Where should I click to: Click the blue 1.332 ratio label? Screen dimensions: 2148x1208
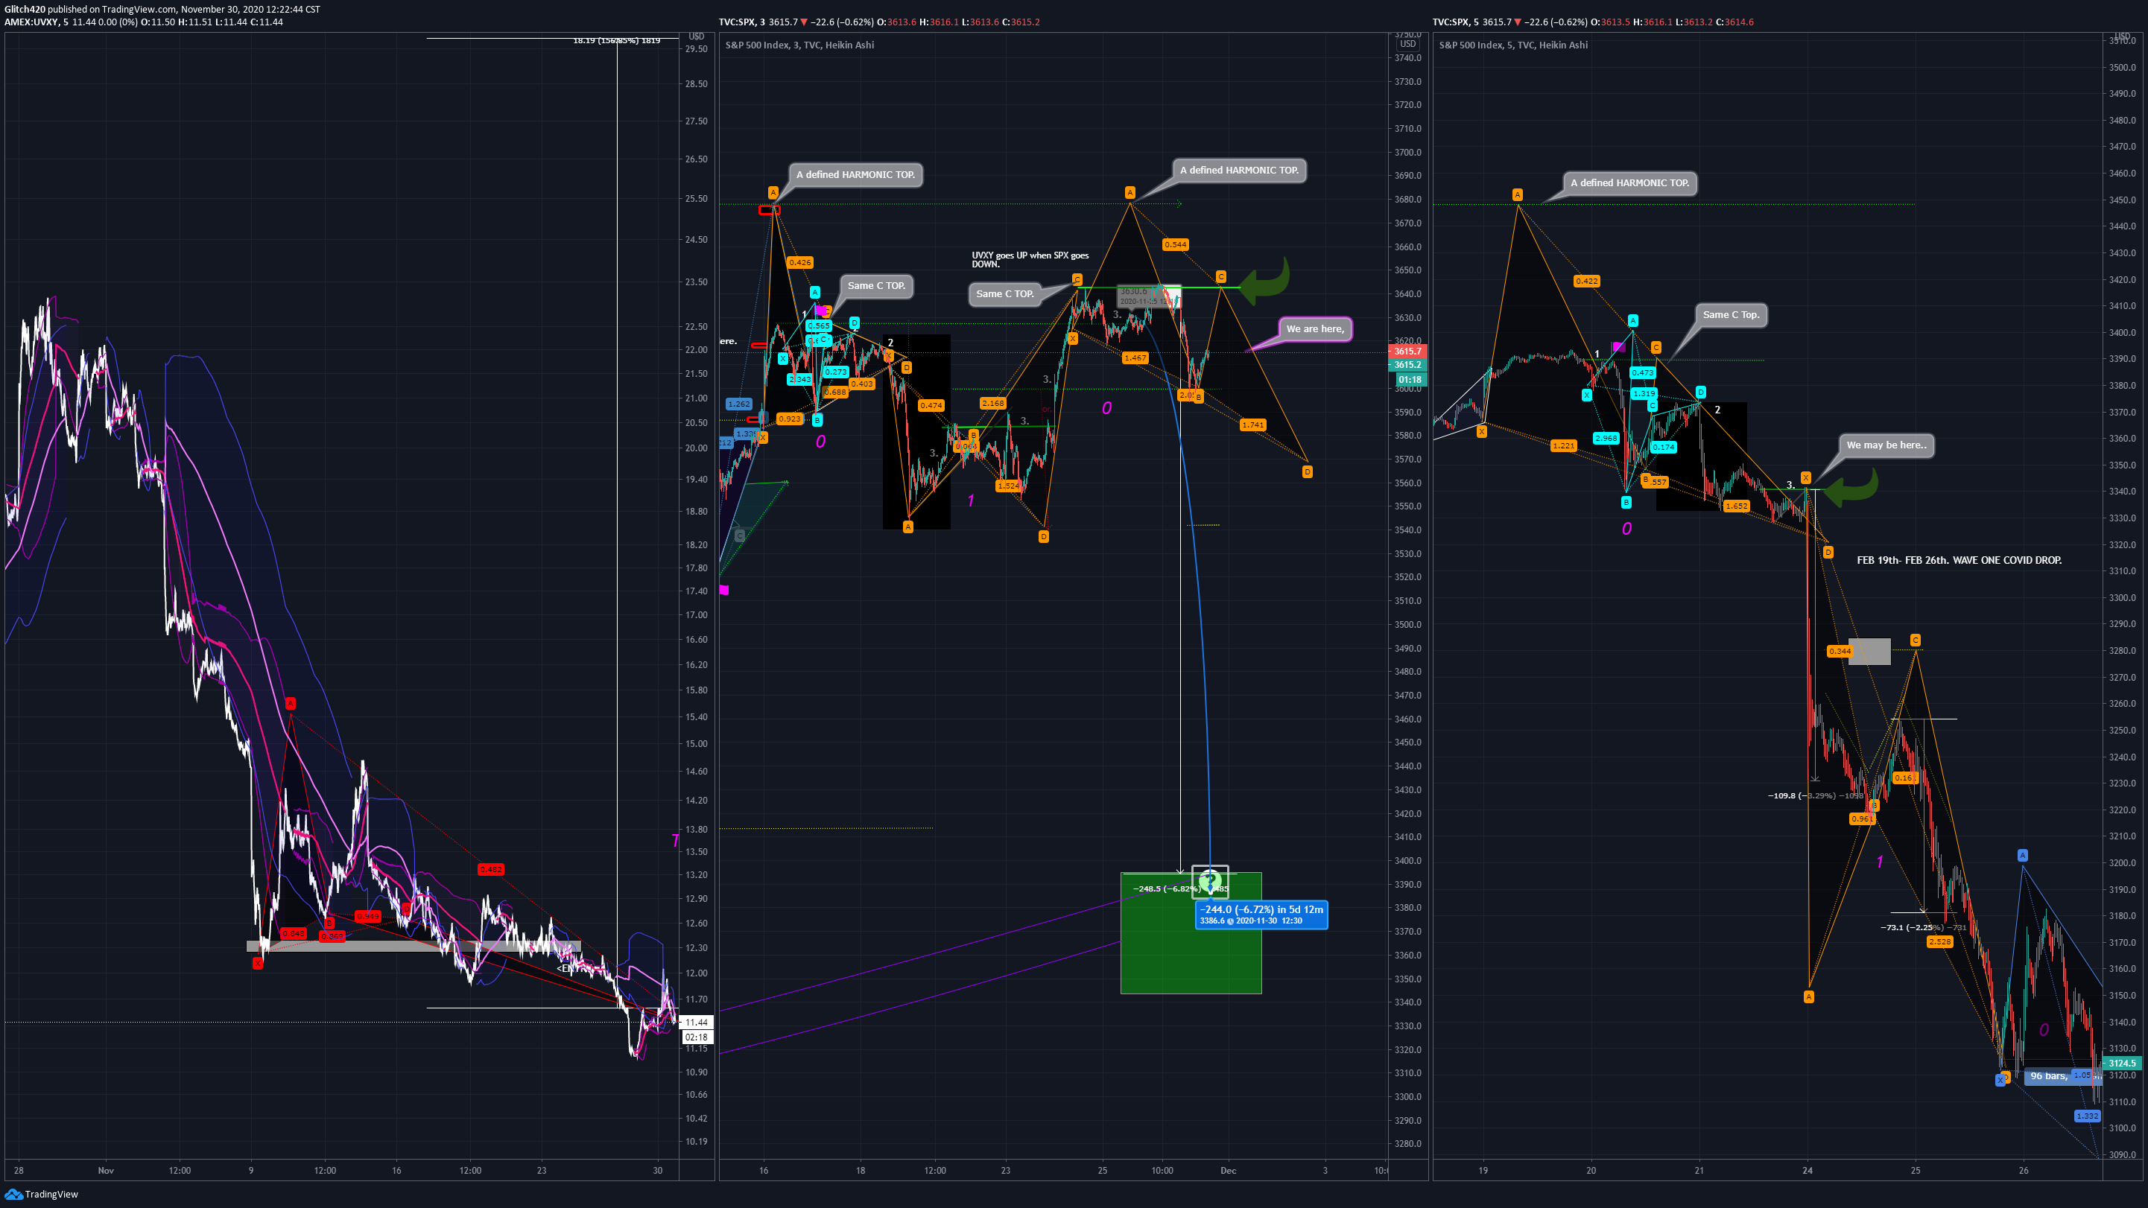click(2087, 1116)
